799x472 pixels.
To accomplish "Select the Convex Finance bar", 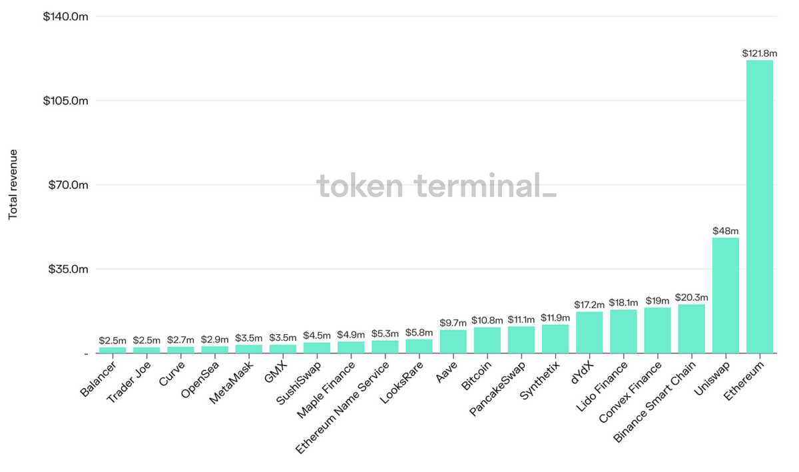I will (657, 330).
